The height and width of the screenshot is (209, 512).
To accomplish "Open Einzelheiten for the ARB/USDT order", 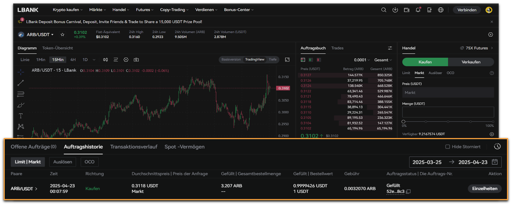I will point(485,189).
